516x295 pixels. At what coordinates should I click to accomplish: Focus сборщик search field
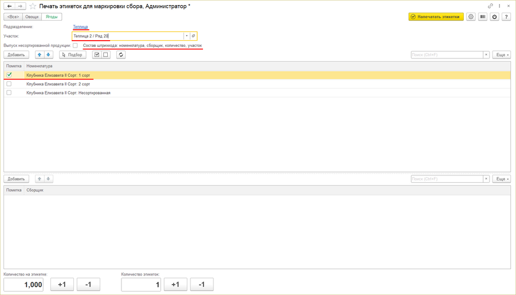(447, 179)
